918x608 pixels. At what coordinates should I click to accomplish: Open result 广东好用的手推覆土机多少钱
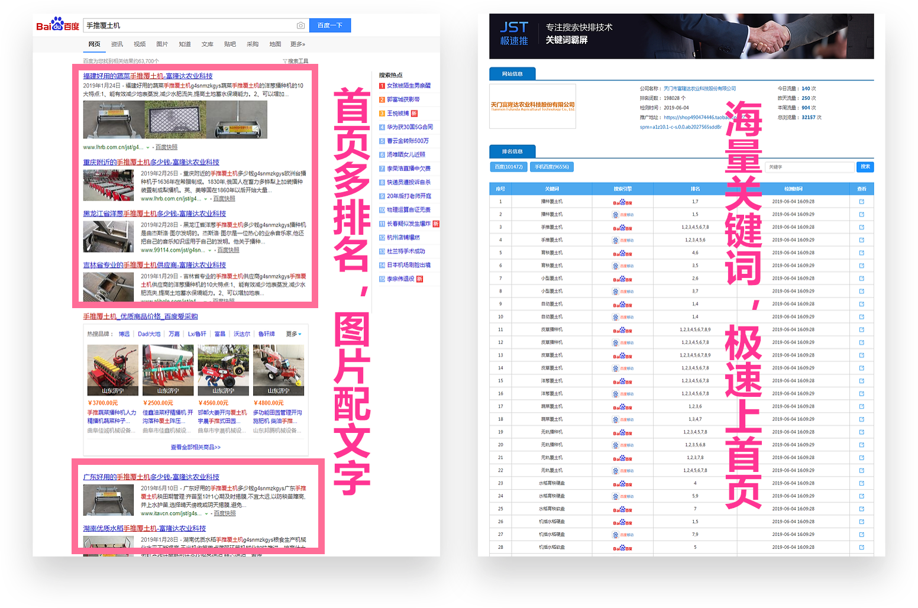[x=151, y=477]
